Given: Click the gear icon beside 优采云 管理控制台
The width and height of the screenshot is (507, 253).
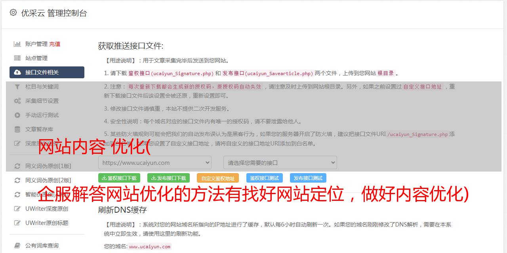Looking at the screenshot, I should click(x=13, y=13).
